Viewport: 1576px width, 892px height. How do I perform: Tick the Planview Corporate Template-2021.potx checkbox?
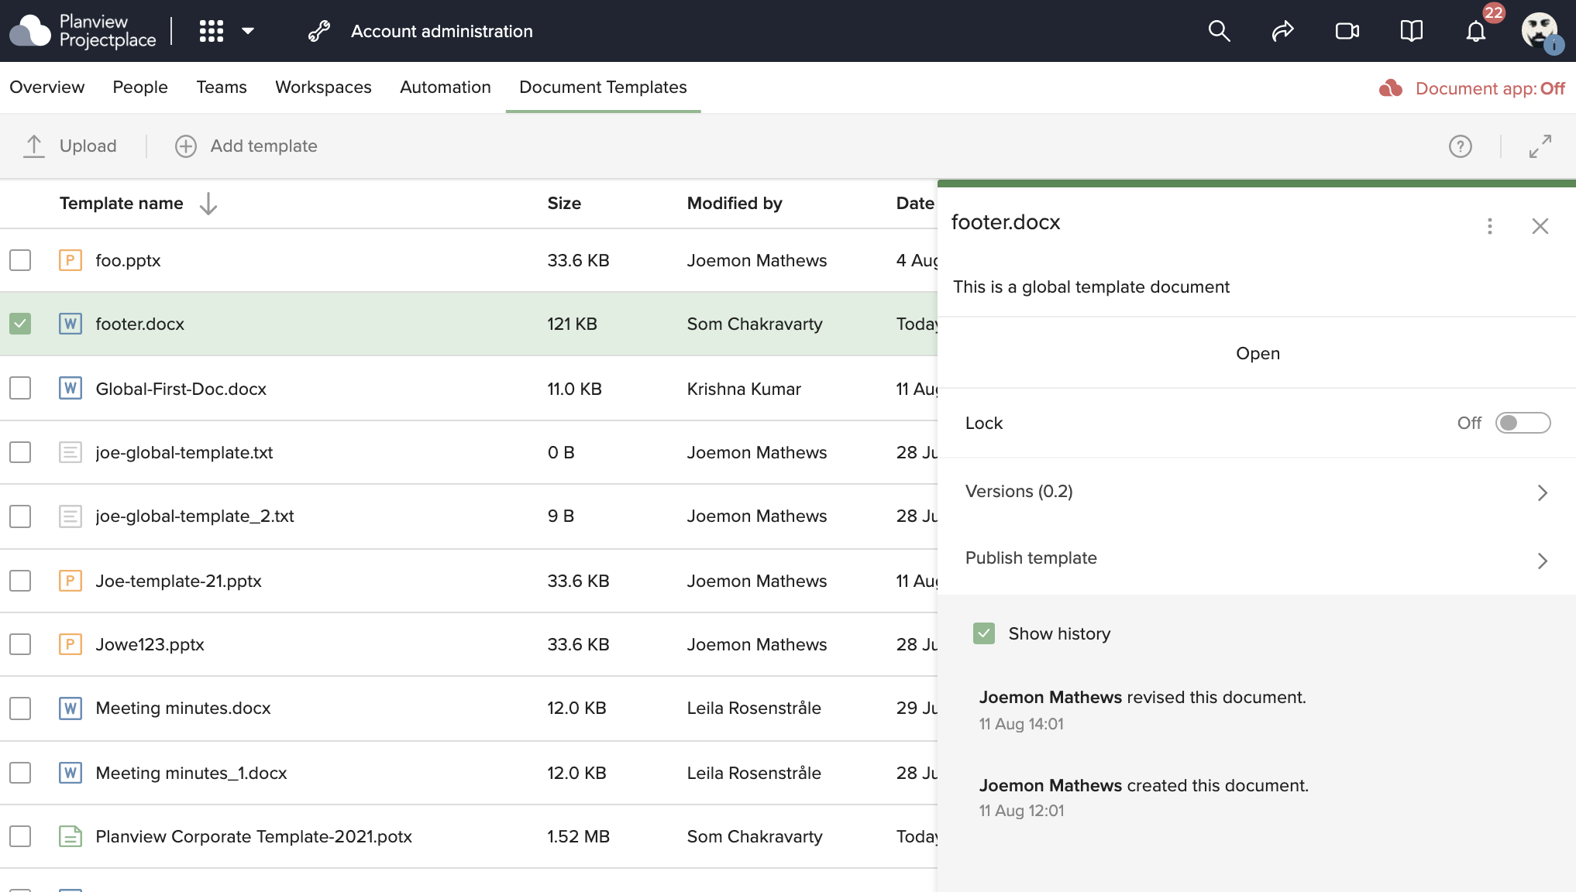coord(20,836)
